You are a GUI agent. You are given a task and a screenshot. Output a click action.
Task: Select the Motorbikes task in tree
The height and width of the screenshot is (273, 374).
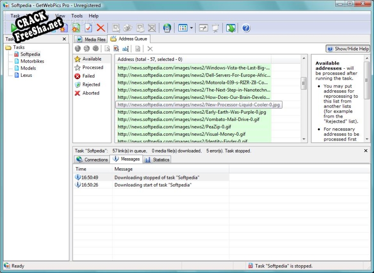tap(32, 61)
